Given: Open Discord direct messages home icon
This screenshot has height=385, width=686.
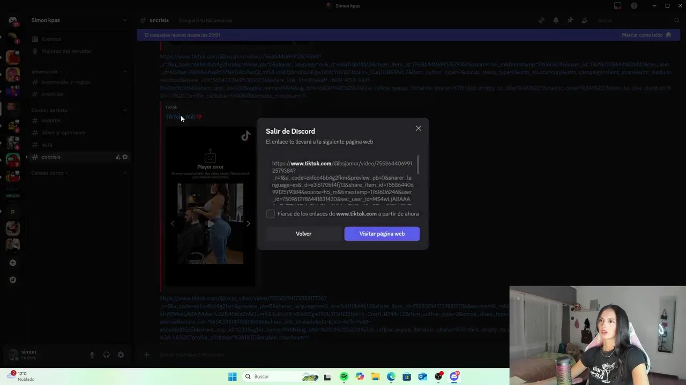Looking at the screenshot, I should click(12, 21).
